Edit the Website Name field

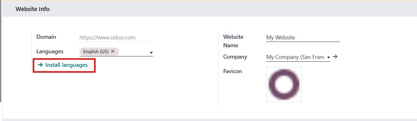click(x=303, y=37)
